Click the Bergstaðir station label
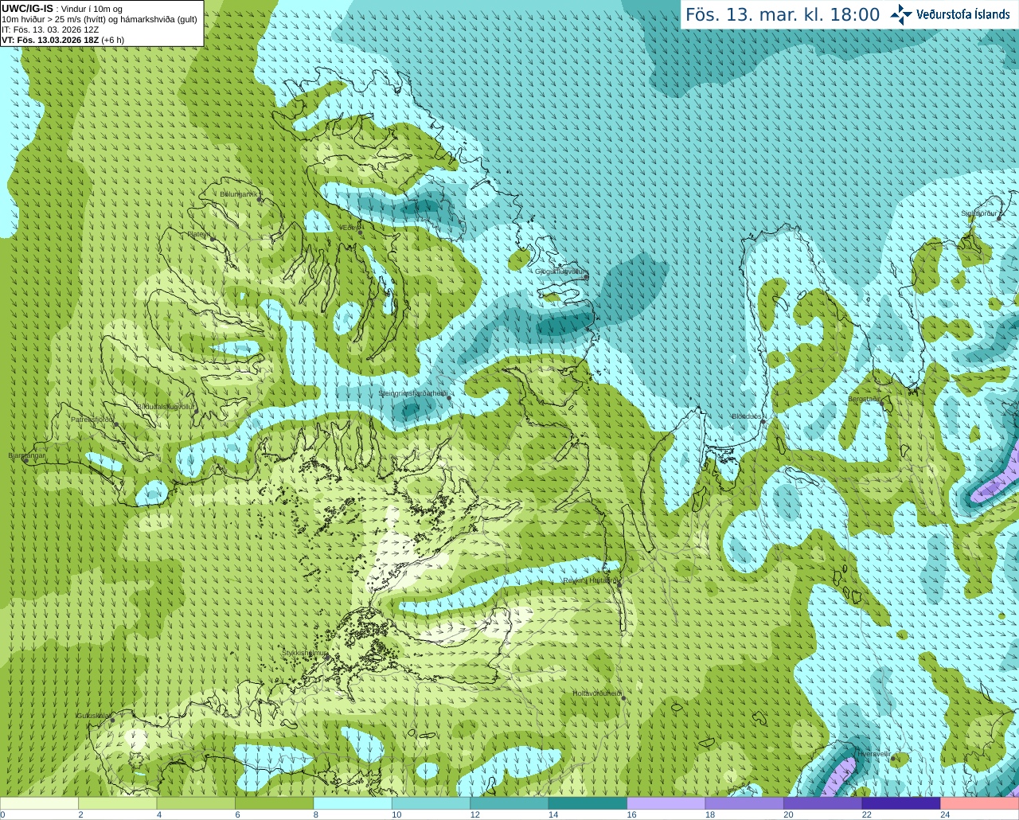This screenshot has height=820, width=1019. click(865, 399)
